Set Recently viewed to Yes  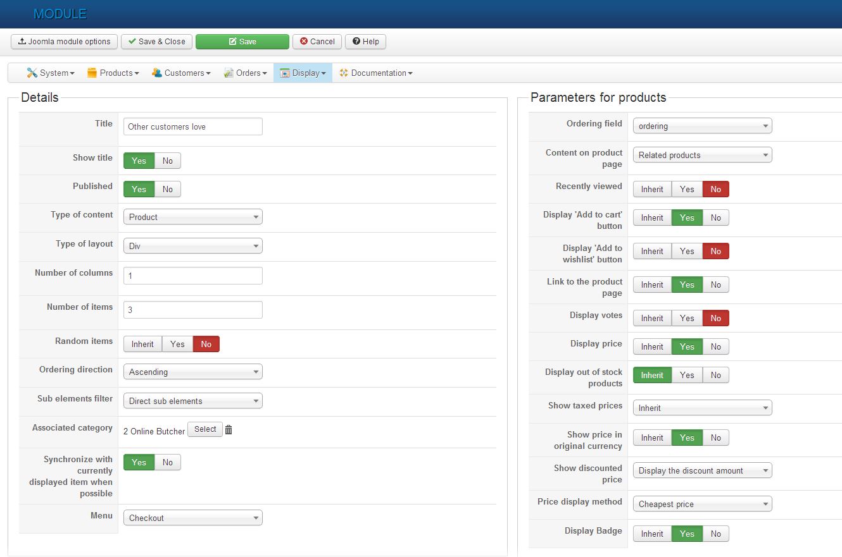(x=687, y=189)
